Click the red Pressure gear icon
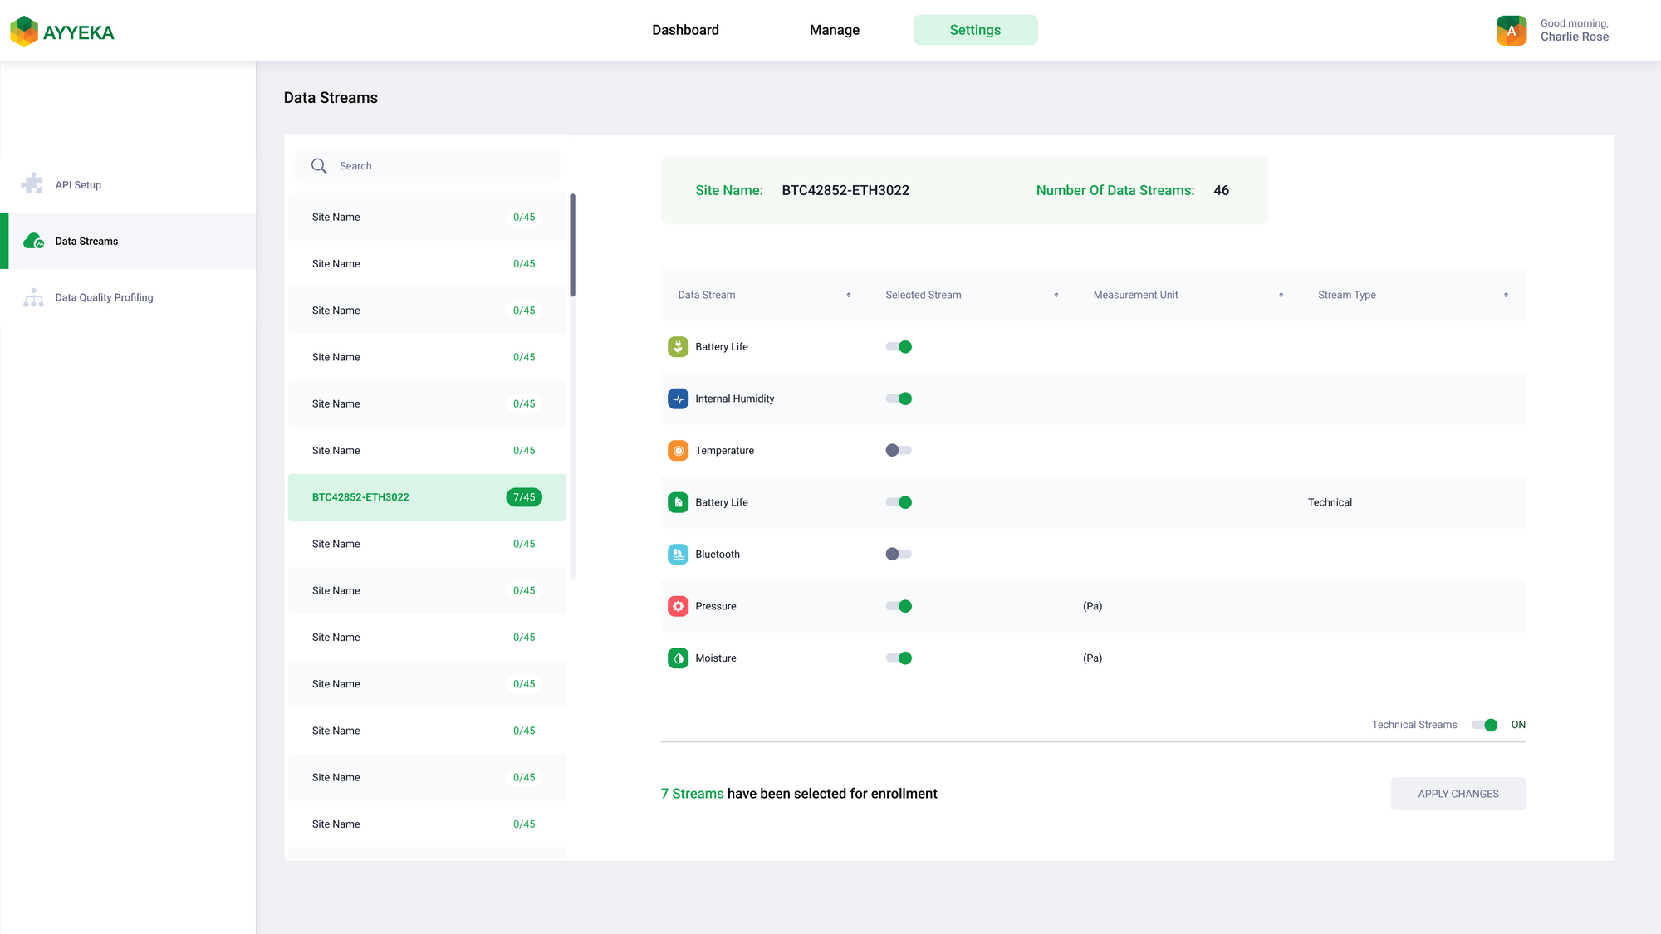This screenshot has width=1661, height=934. pos(678,606)
